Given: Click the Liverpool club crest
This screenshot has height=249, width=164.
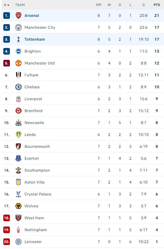Looking at the screenshot, I should pos(18,99).
